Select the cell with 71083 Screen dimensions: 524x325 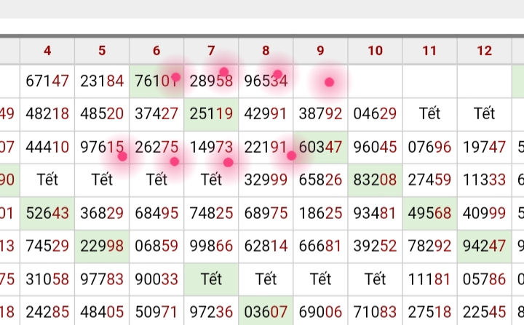(x=375, y=312)
